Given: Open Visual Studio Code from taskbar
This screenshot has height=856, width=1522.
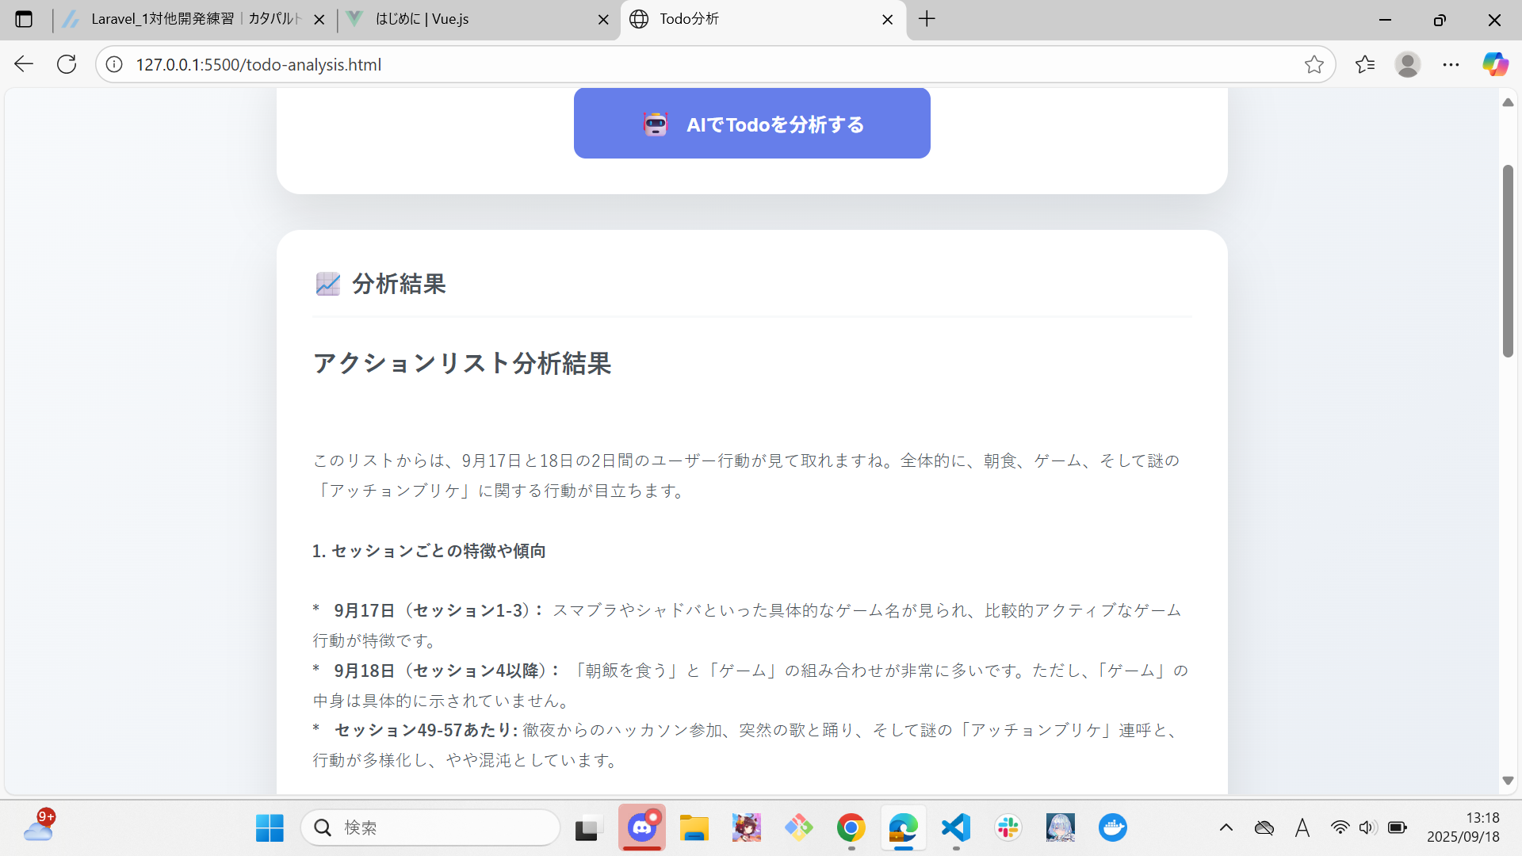Looking at the screenshot, I should click(x=956, y=827).
